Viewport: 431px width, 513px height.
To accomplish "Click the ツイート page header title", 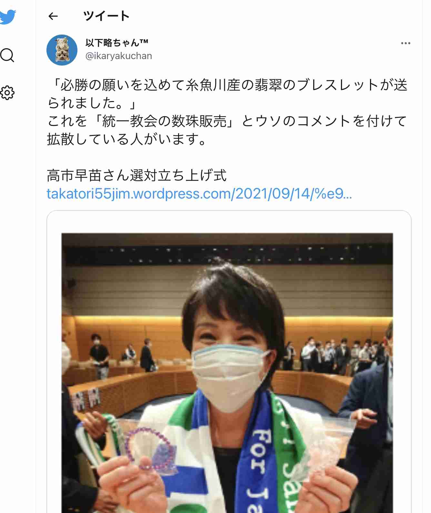I will point(106,16).
